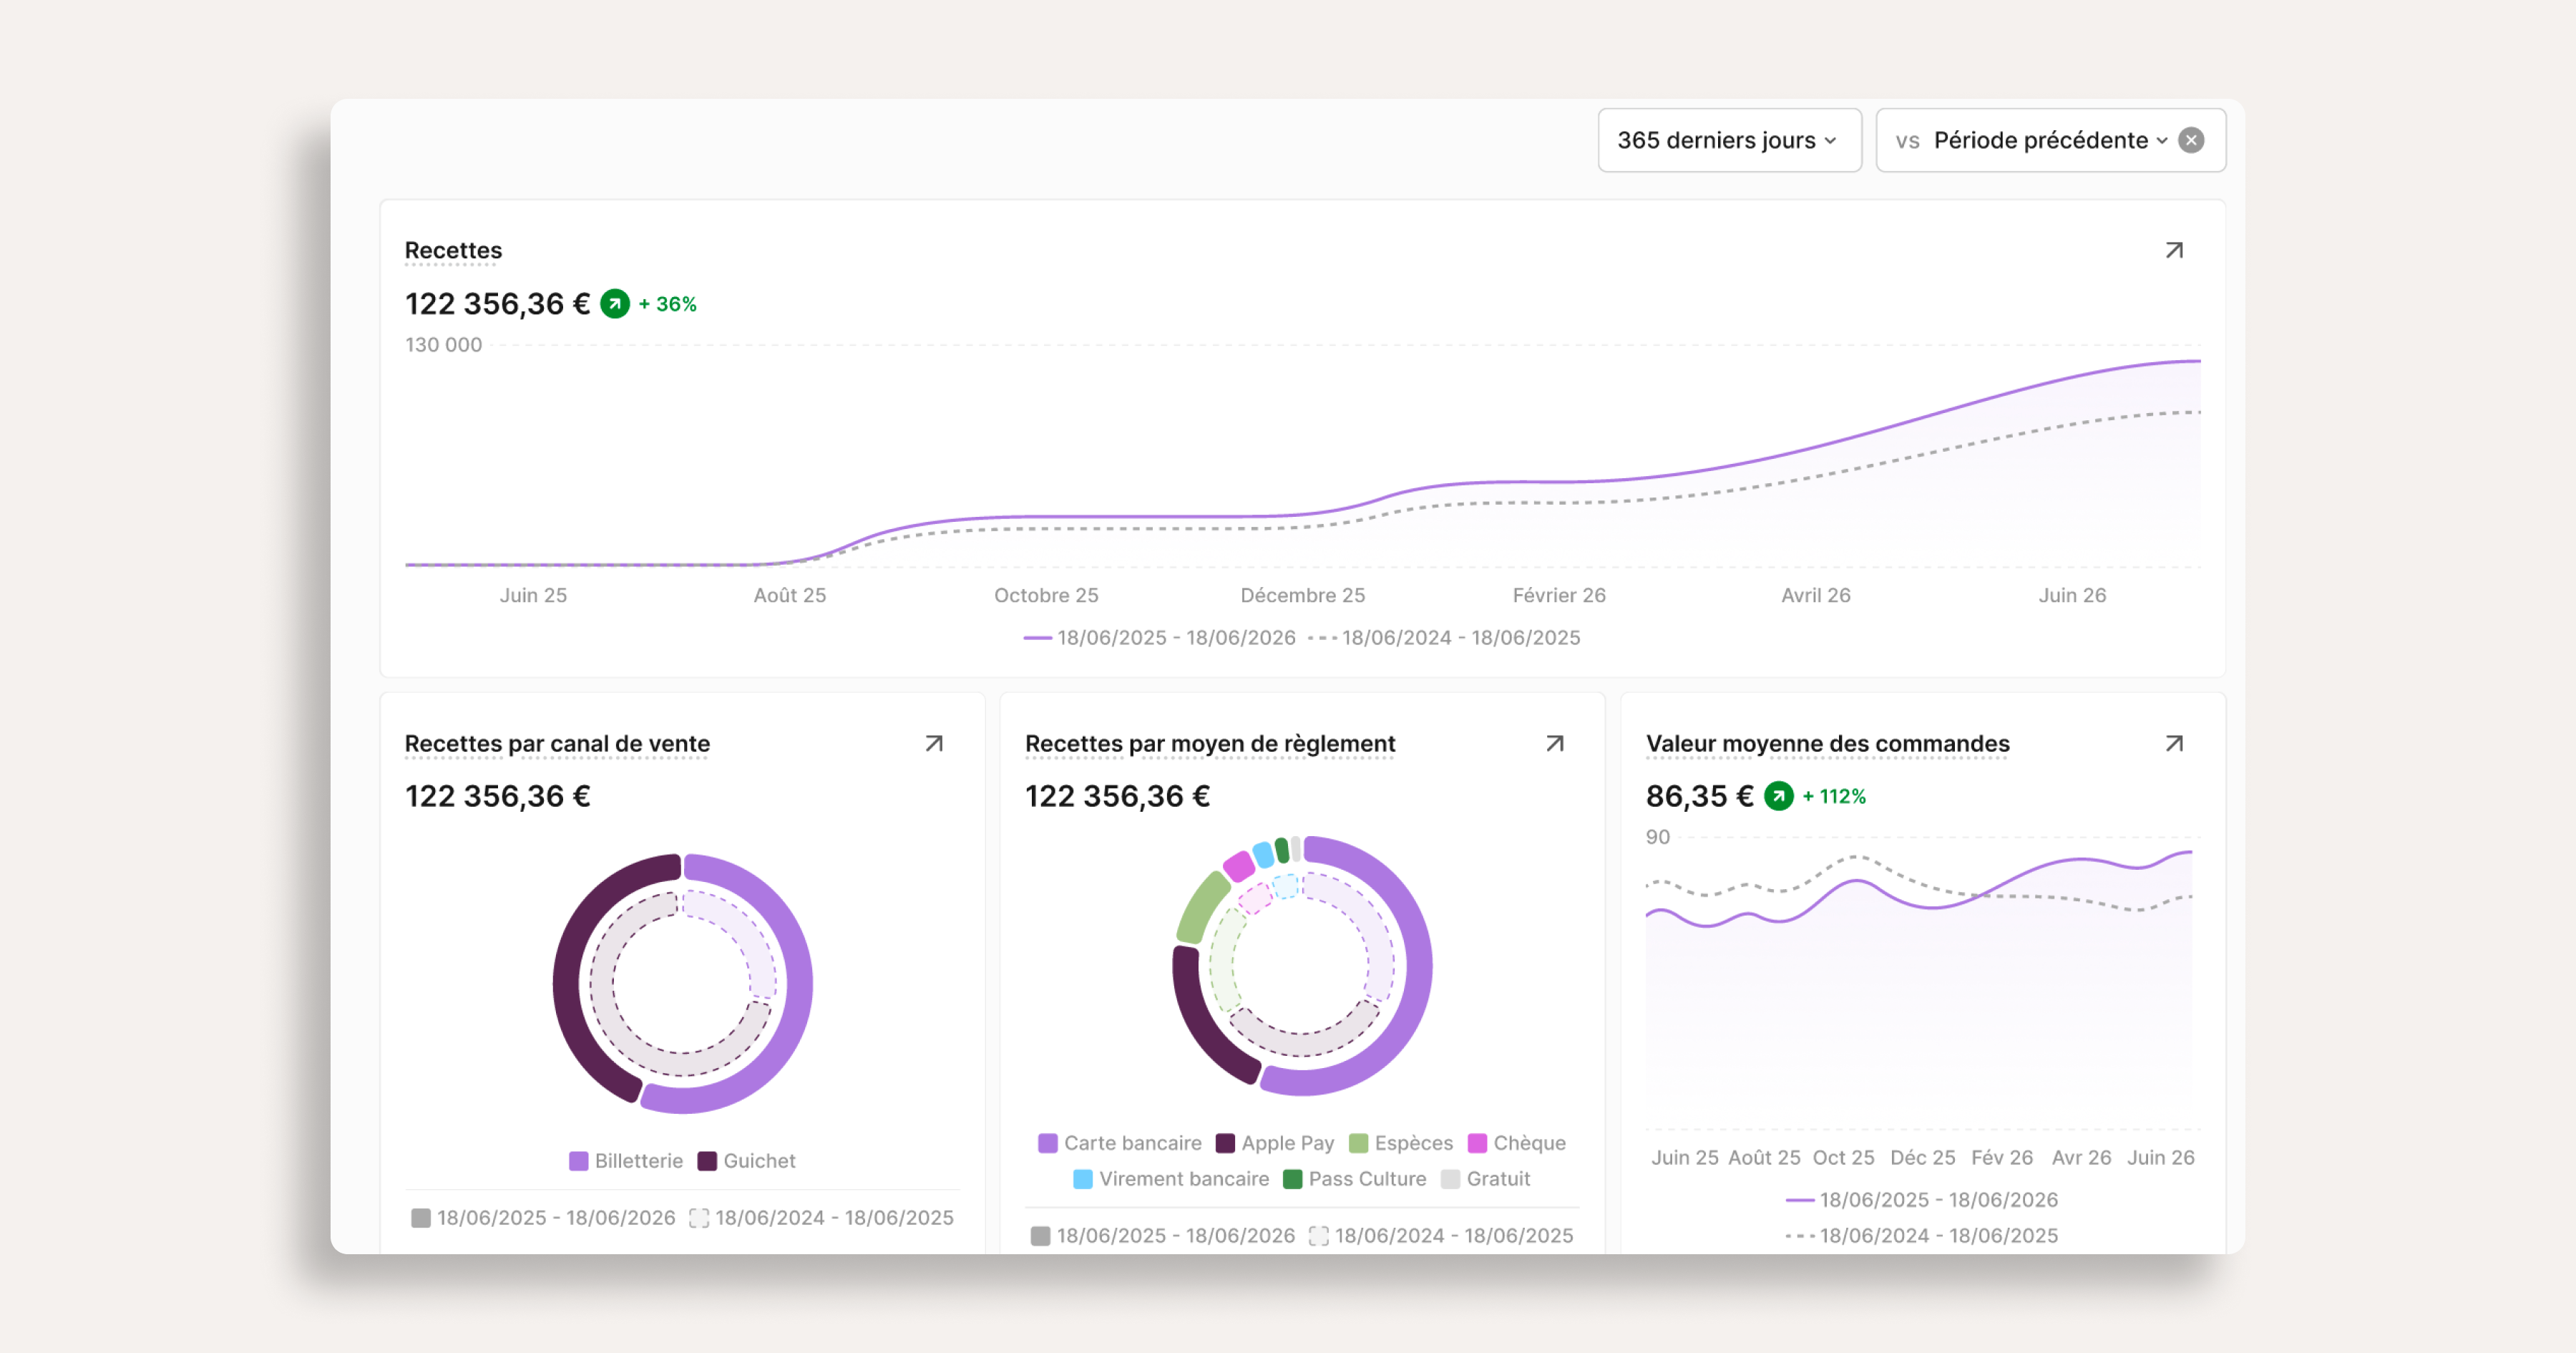Click canal de vente legend 18/06/2025 - 18/06/2026
The image size is (2576, 1353).
pos(543,1218)
